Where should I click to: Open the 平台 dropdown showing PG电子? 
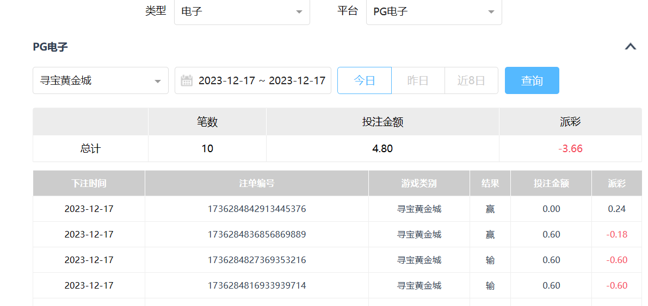[434, 11]
